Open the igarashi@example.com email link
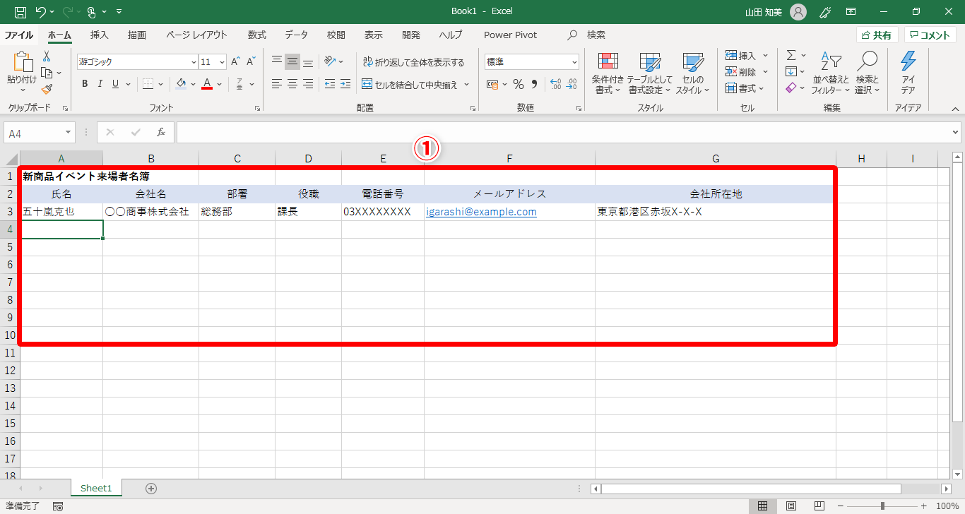This screenshot has width=965, height=514. pos(481,212)
